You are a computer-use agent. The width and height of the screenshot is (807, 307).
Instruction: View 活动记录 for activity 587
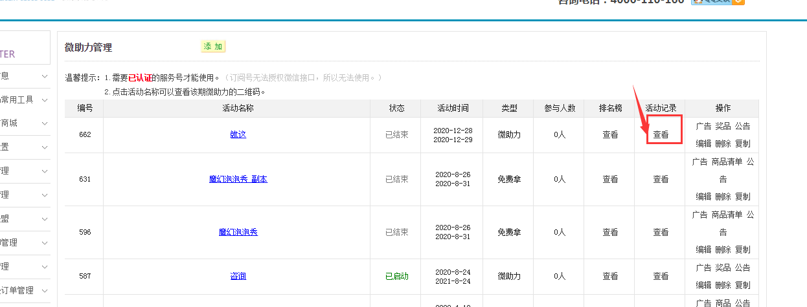pyautogui.click(x=661, y=276)
